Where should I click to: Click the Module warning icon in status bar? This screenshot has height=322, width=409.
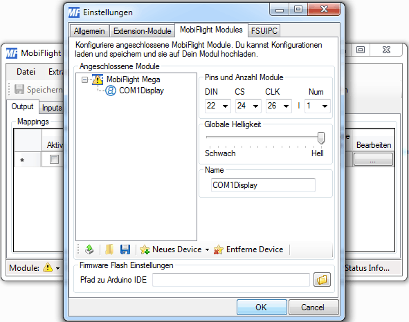click(x=48, y=267)
